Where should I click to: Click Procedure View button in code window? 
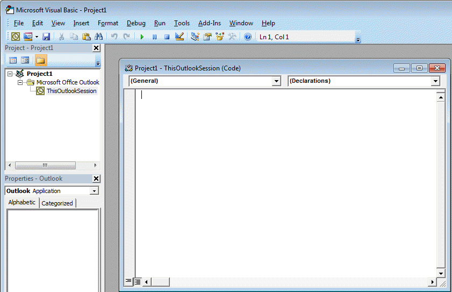click(128, 281)
